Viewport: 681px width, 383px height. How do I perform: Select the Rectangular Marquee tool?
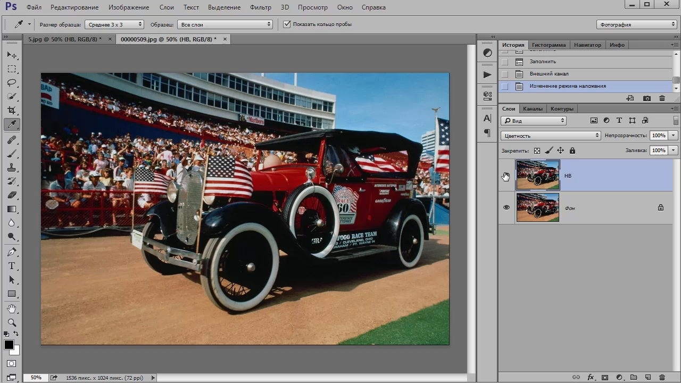point(12,69)
